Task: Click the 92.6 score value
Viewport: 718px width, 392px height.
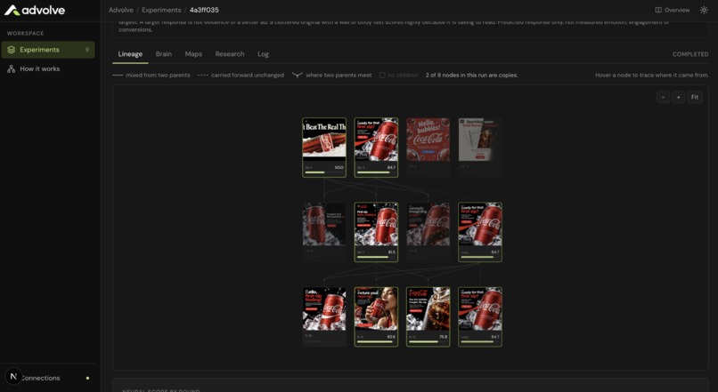Action: click(x=391, y=337)
